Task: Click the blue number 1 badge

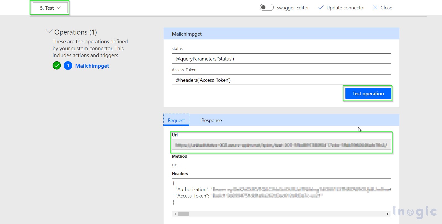Action: point(68,66)
